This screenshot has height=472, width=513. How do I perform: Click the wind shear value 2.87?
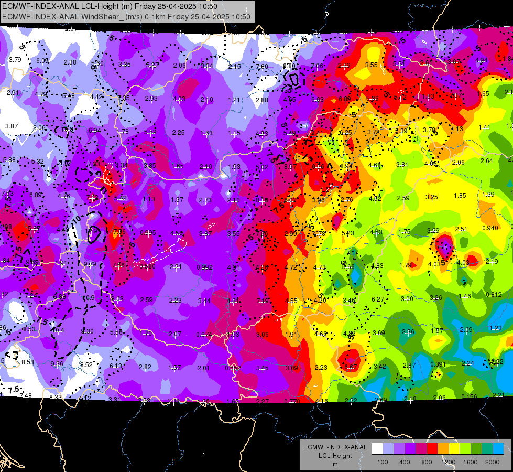(x=409, y=365)
